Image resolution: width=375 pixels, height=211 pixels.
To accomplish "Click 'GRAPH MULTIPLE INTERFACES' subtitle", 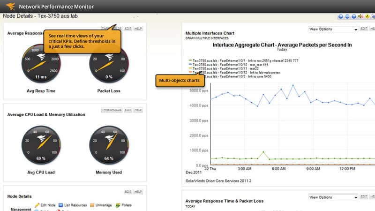I will pyautogui.click(x=207, y=38).
